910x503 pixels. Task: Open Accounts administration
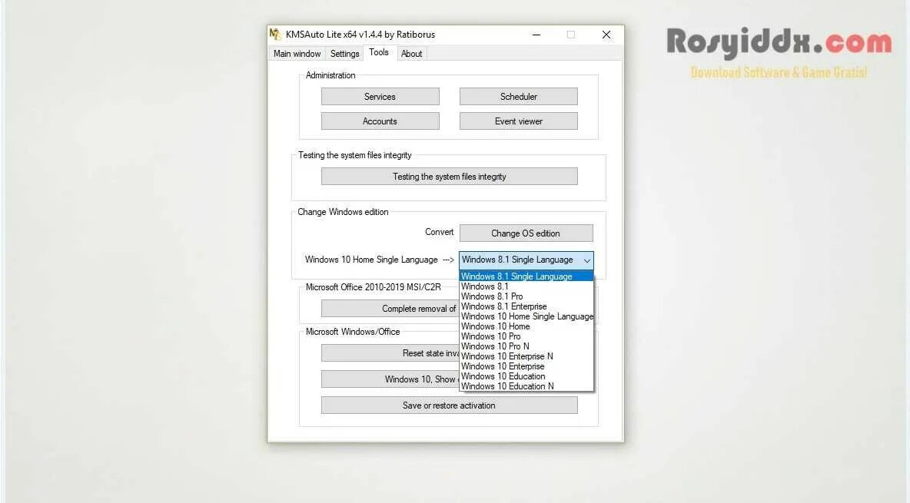pyautogui.click(x=380, y=121)
